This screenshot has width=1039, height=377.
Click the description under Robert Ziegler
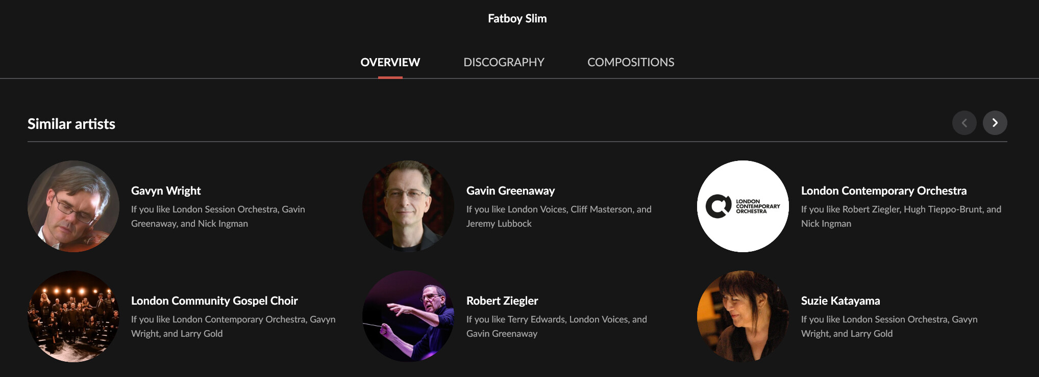point(556,326)
